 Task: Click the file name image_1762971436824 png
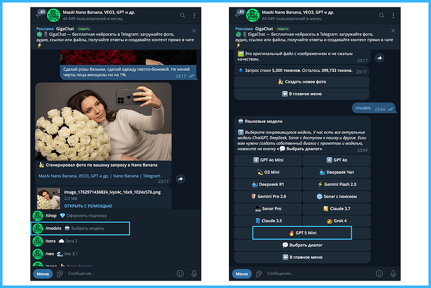[x=112, y=192]
